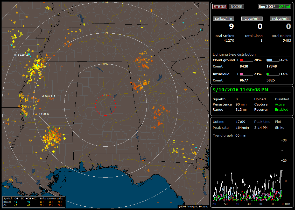Toggle the Receiver Enabled status

pos(282,109)
